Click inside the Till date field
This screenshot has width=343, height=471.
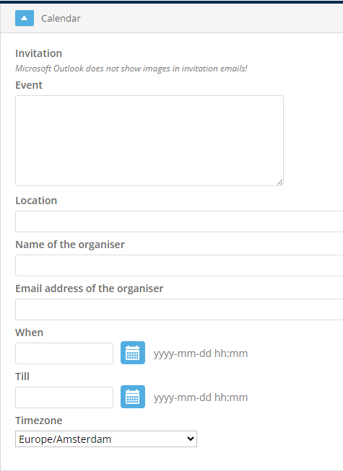click(64, 397)
